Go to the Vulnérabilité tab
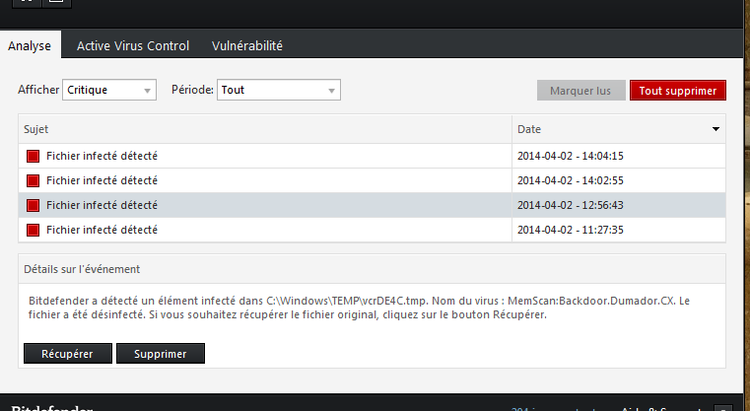Viewport: 750px width, 411px height. [x=247, y=46]
